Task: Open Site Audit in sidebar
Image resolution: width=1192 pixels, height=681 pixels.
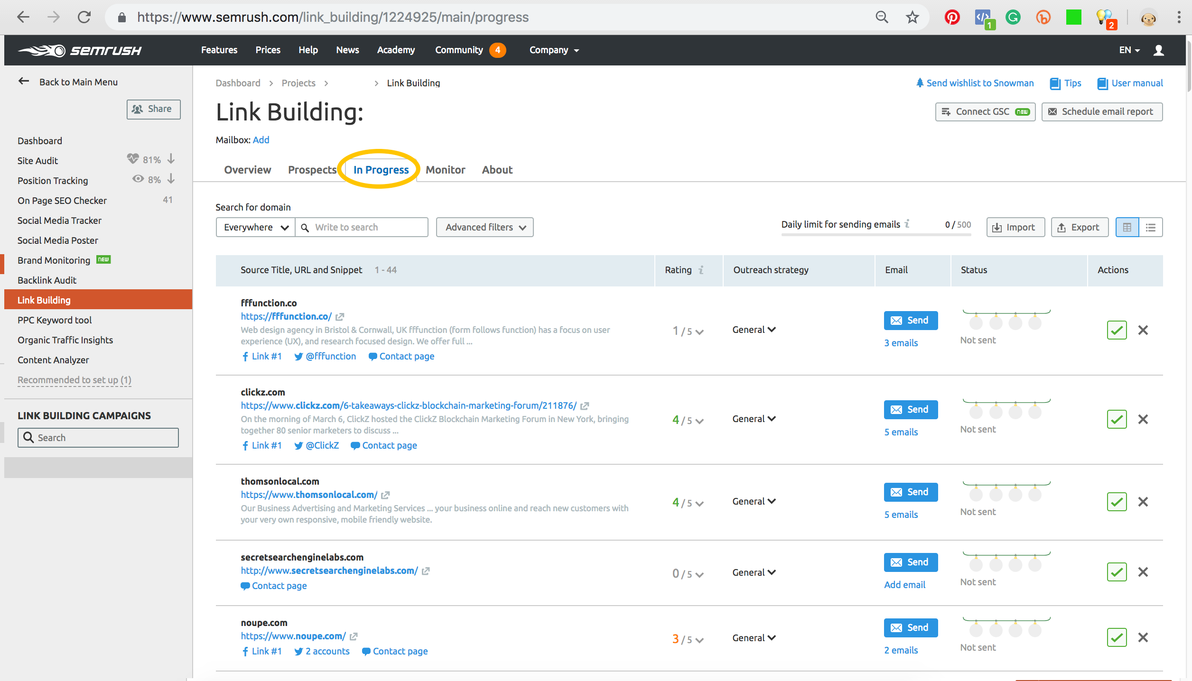Action: (37, 161)
